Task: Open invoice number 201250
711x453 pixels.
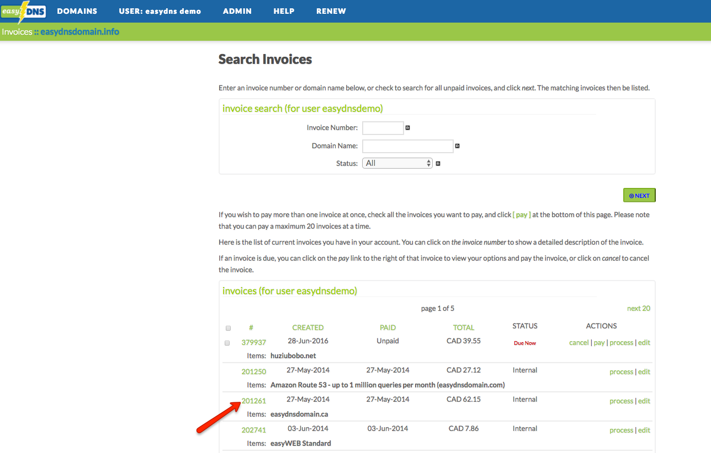Action: (254, 371)
